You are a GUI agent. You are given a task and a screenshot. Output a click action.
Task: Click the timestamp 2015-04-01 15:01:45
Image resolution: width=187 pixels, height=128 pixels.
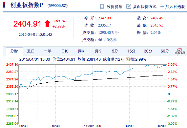[35, 34]
